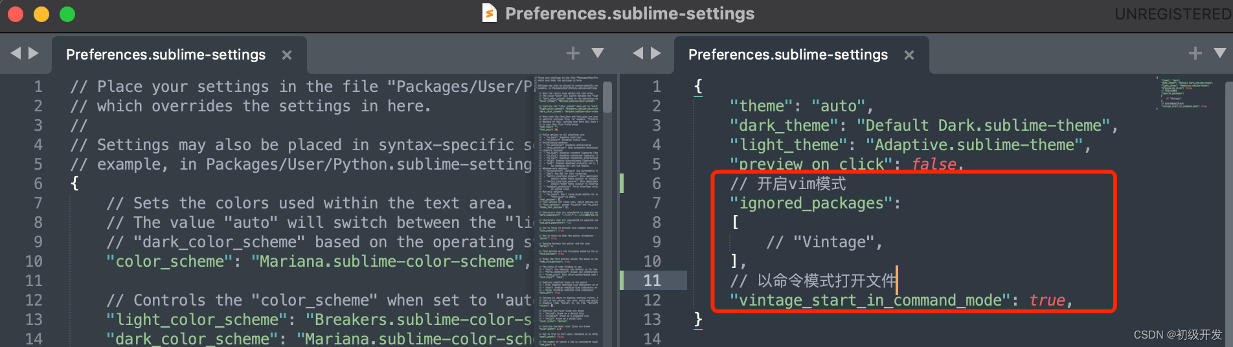This screenshot has width=1233, height=347.
Task: Click closing brace on right pane line 13
Action: [x=698, y=320]
